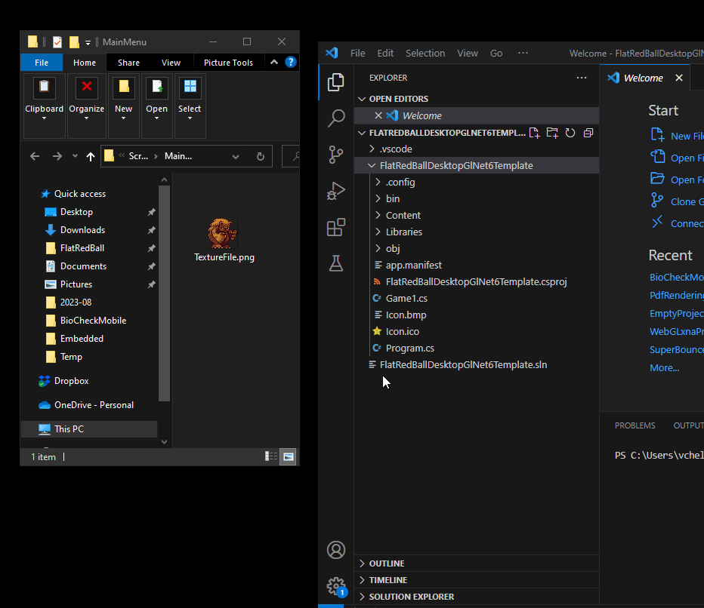Viewport: 704px width, 608px height.
Task: Open the Run and Debug view
Action: click(x=336, y=191)
